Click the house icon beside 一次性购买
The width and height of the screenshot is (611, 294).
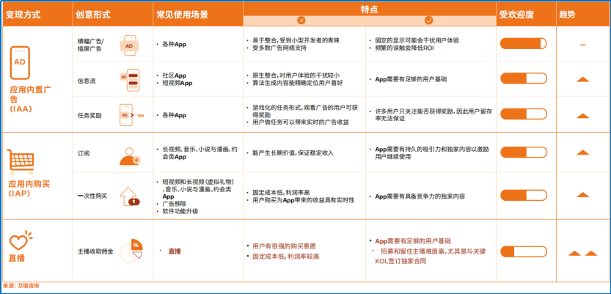pos(130,195)
